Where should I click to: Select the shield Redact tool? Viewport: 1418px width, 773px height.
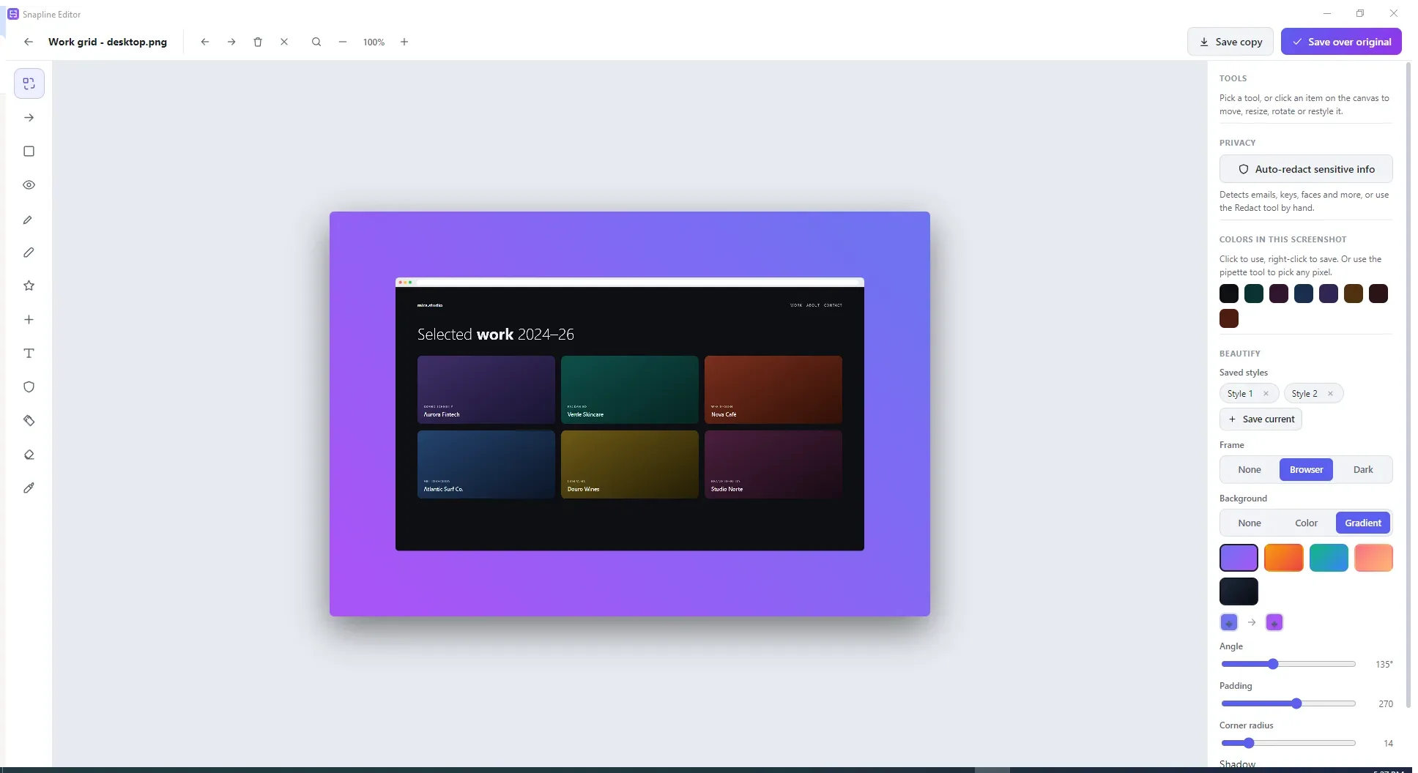pos(29,386)
